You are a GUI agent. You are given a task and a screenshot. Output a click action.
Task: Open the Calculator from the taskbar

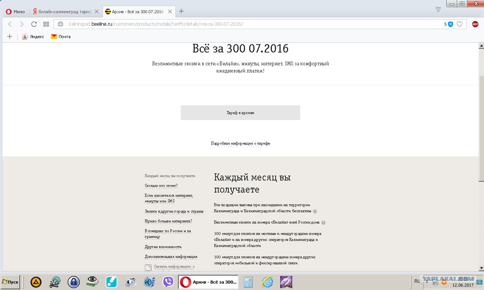248,282
